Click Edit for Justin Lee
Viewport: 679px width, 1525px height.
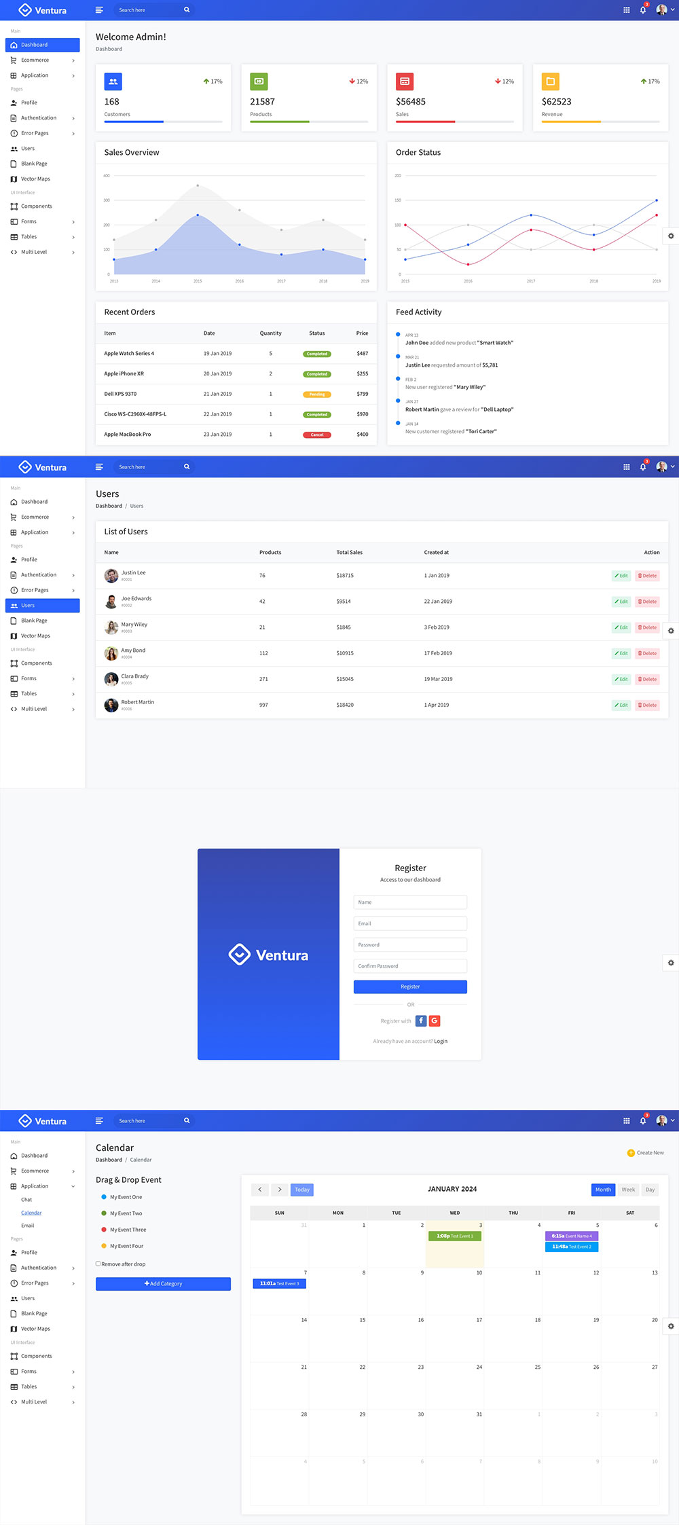coord(621,576)
